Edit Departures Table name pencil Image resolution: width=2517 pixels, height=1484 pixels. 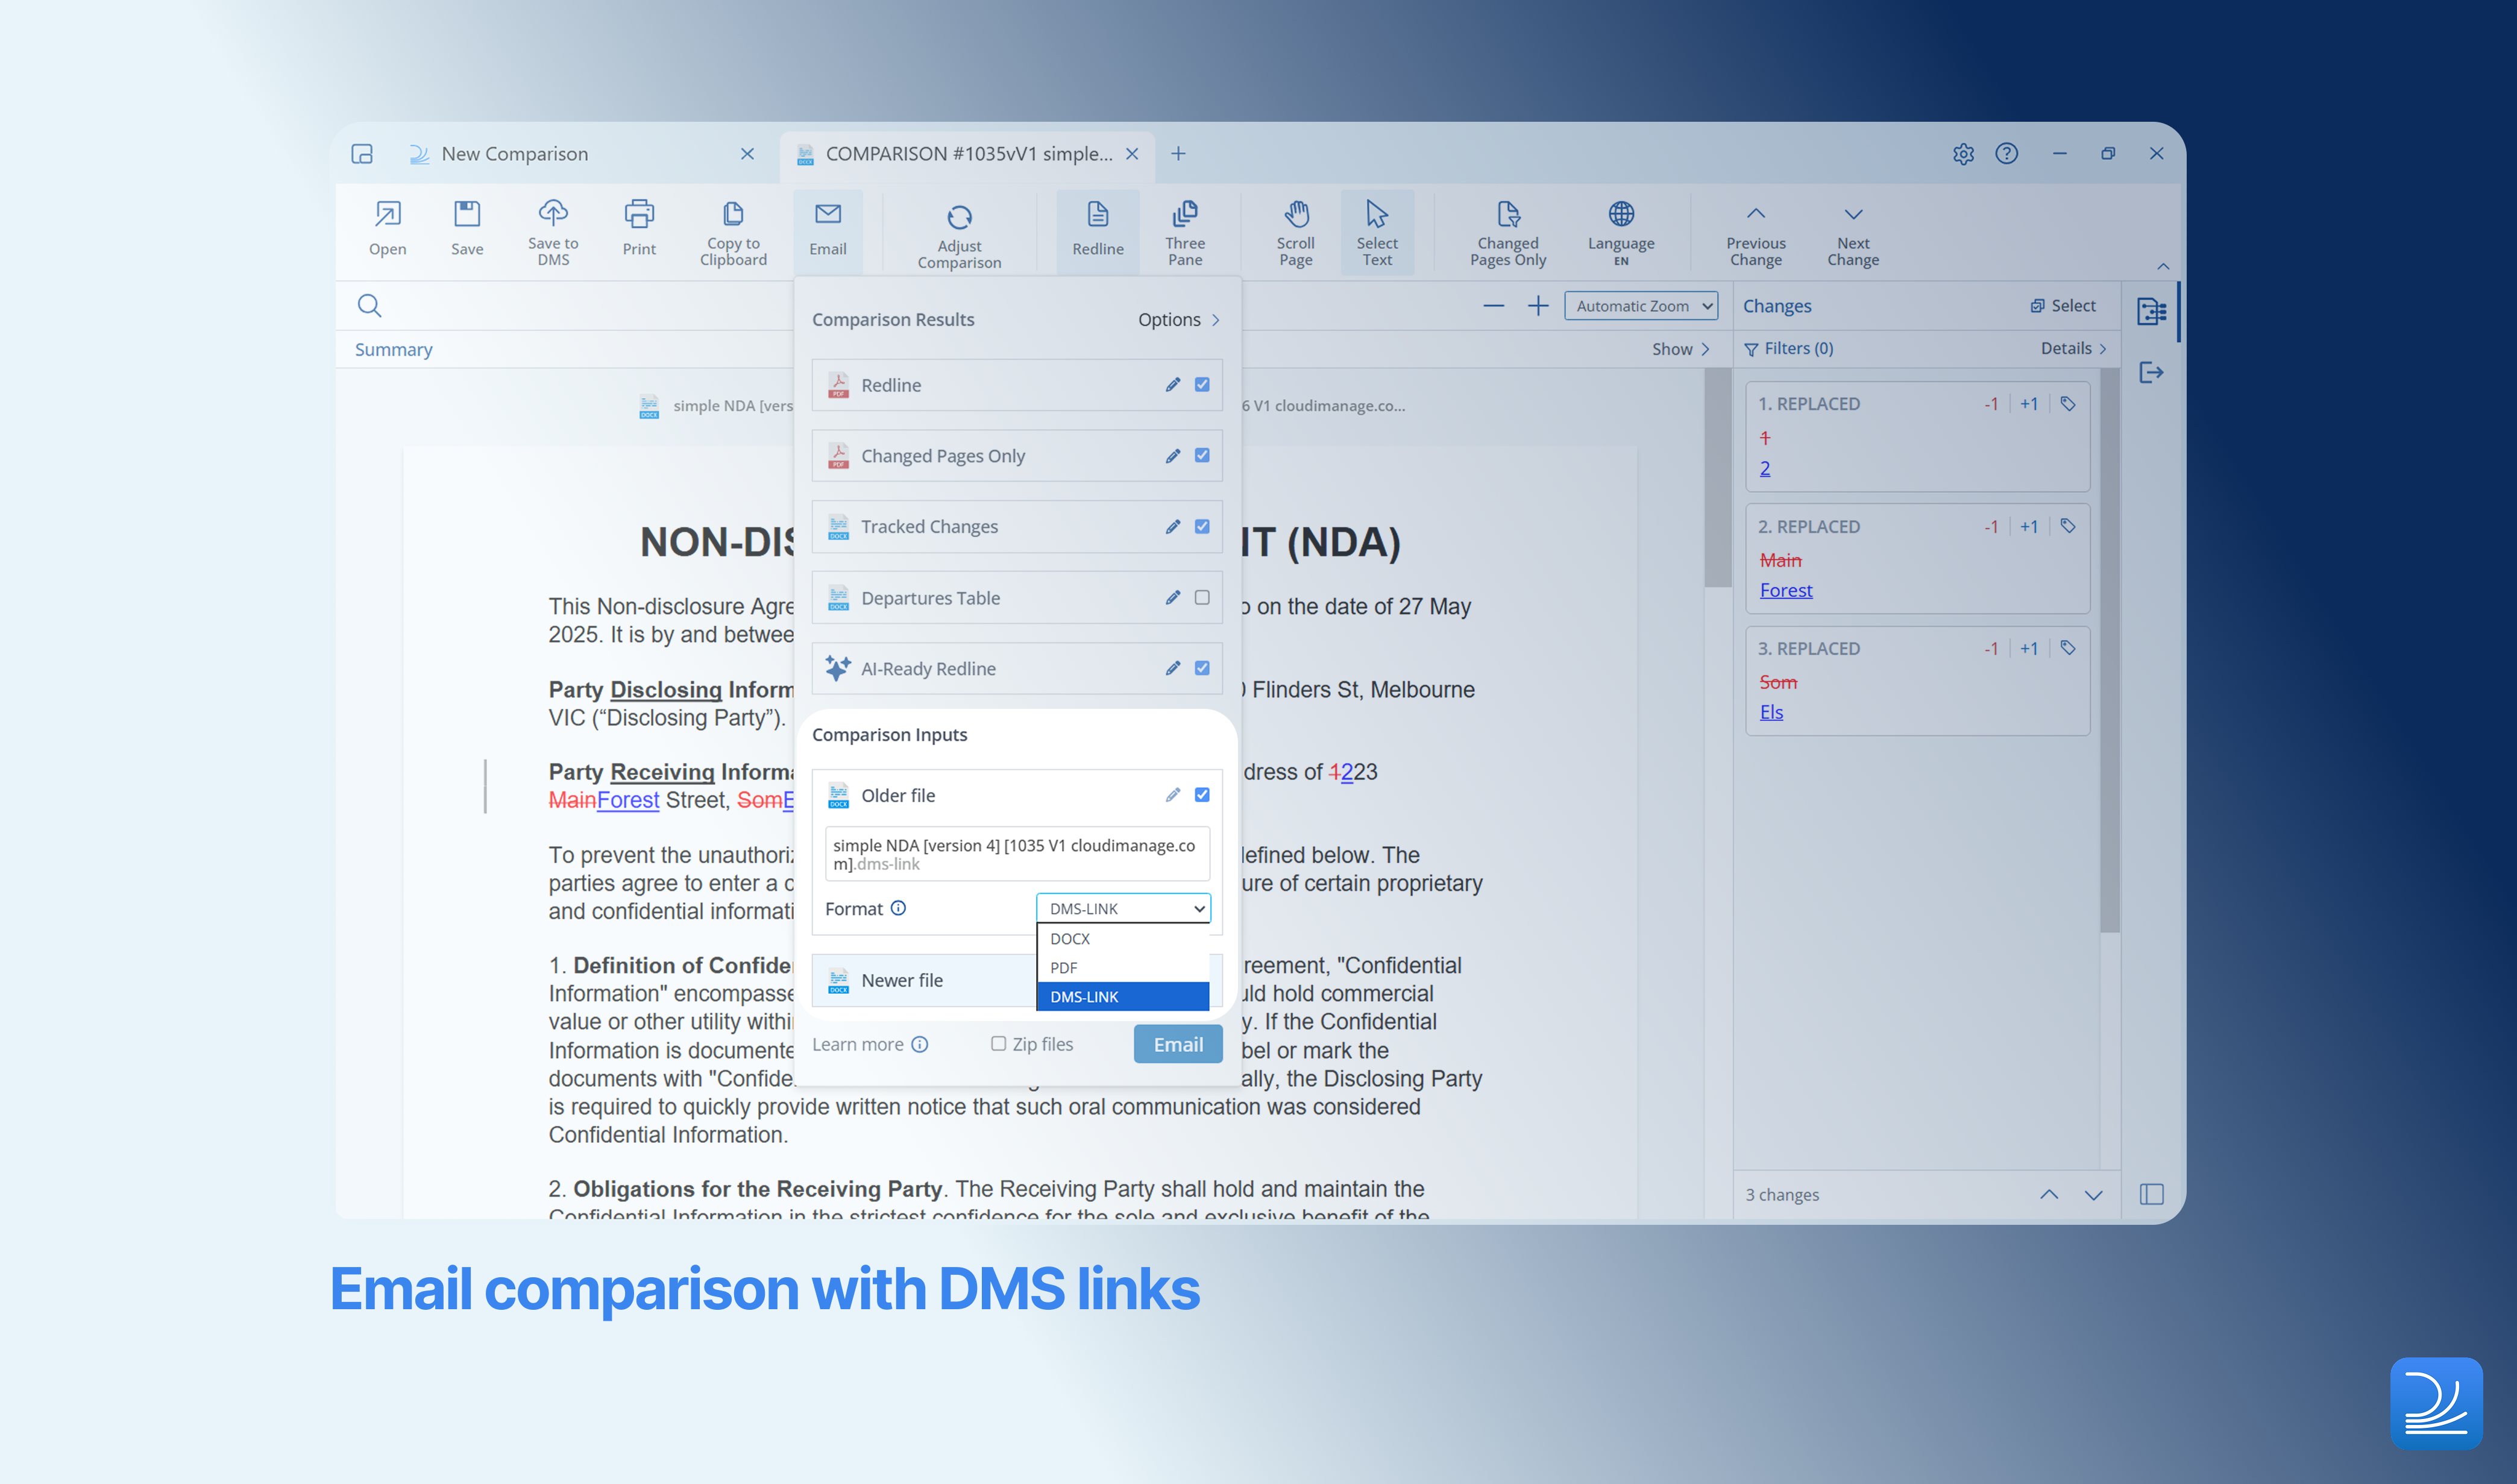pos(1173,598)
